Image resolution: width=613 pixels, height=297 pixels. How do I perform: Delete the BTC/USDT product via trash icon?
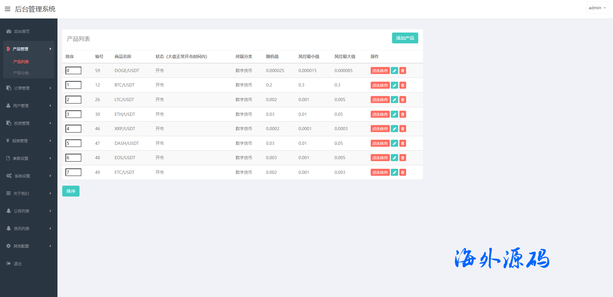[x=403, y=85]
